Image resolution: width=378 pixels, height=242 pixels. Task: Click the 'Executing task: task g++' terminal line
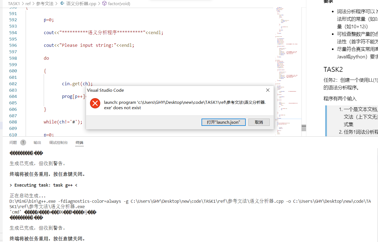click(43, 185)
